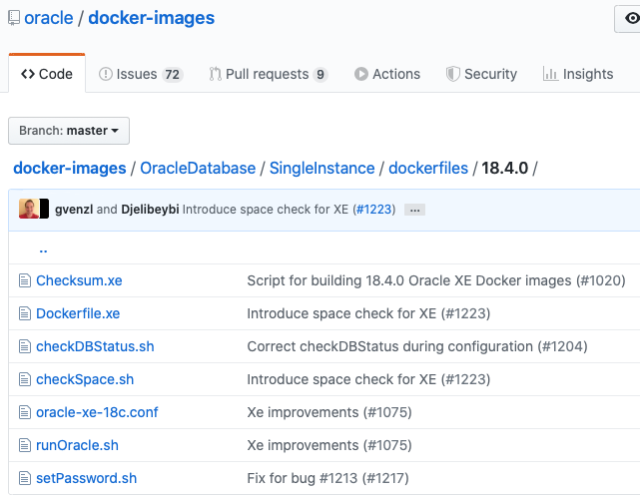Click the file icon beside setPassword.sh
Viewport: 640px width, 502px height.
(x=25, y=479)
